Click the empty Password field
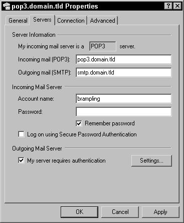This screenshot has height=223, width=184. pyautogui.click(x=123, y=112)
